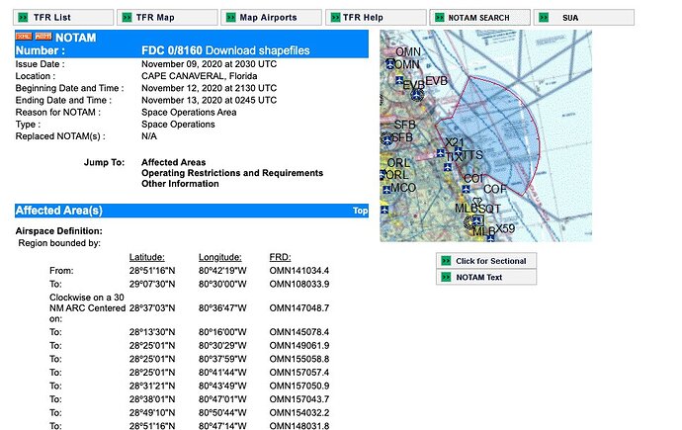This screenshot has width=682, height=430.
Task: Click green arrow icon beside TFR Map
Action: [127, 18]
